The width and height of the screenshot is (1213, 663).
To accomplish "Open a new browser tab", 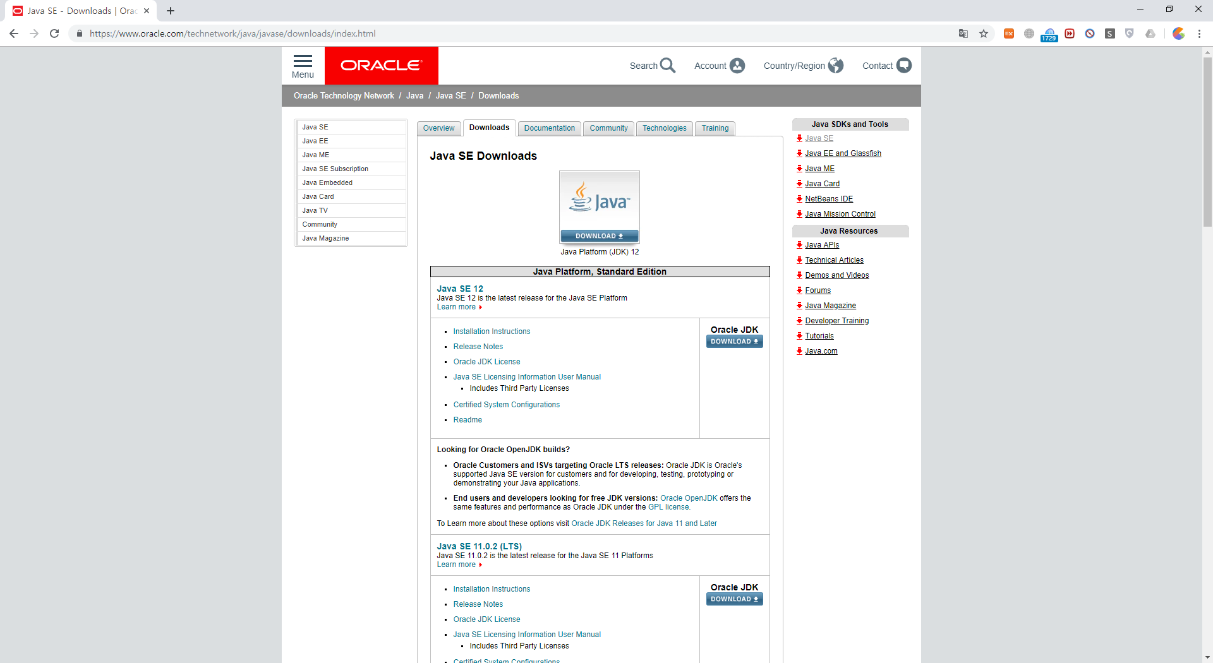I will [171, 11].
